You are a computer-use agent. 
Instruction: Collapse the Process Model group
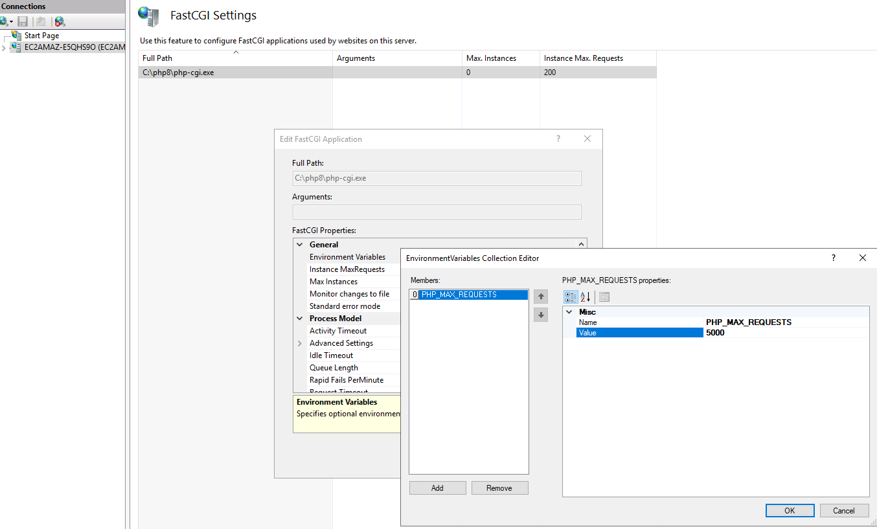tap(300, 319)
